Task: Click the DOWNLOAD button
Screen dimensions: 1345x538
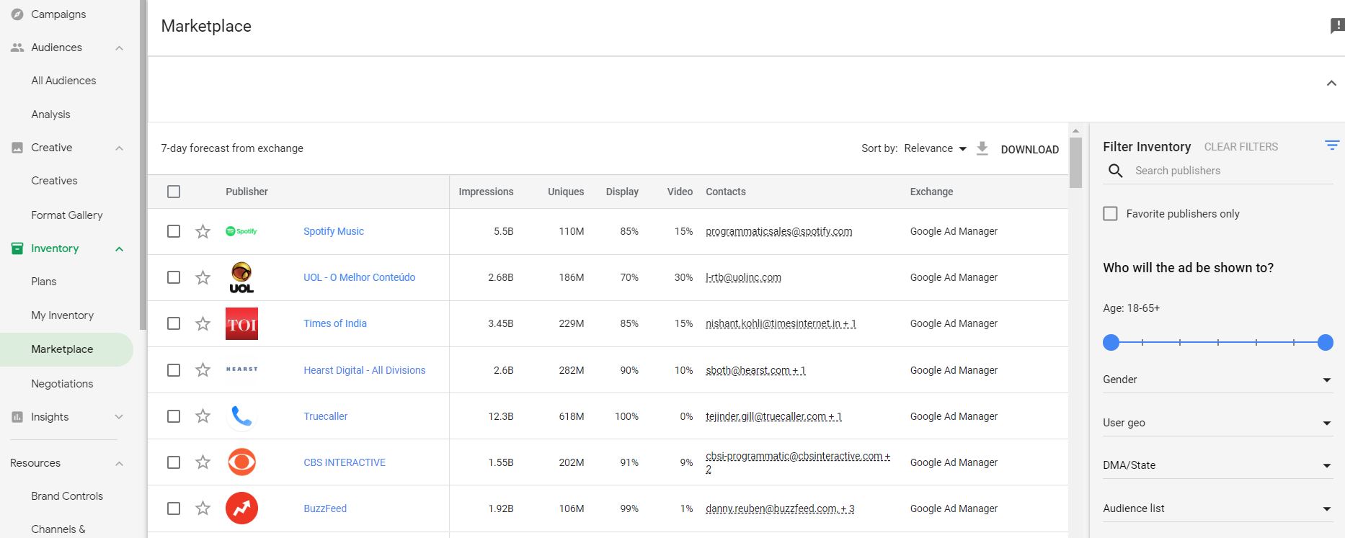Action: [x=1029, y=149]
